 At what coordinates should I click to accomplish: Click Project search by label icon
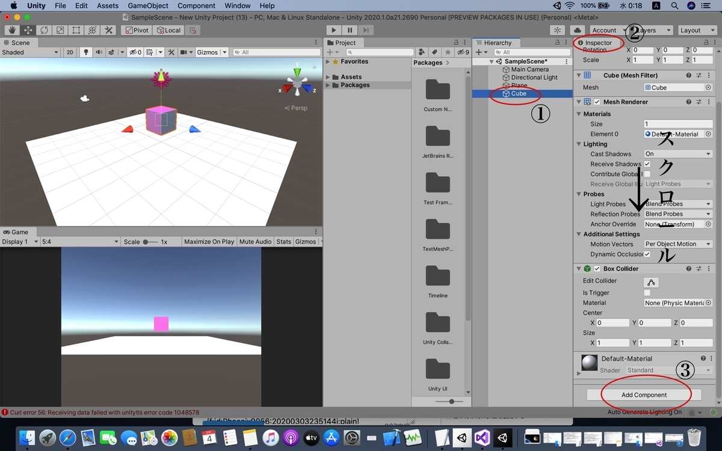[434, 52]
